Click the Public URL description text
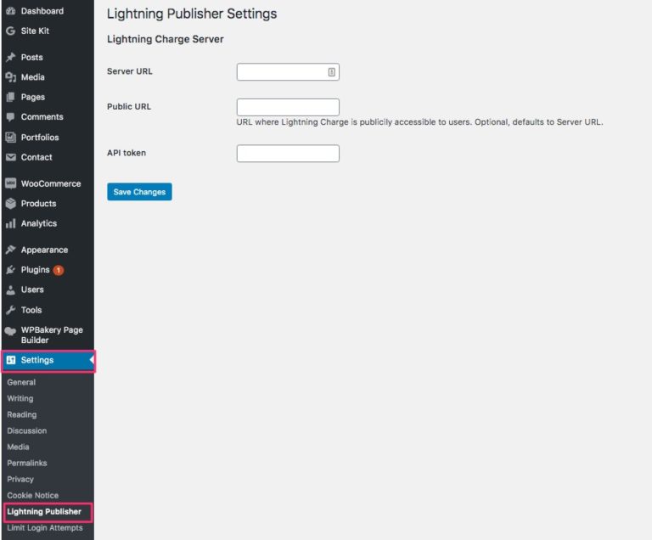Screen dimensions: 652x540 pos(419,122)
